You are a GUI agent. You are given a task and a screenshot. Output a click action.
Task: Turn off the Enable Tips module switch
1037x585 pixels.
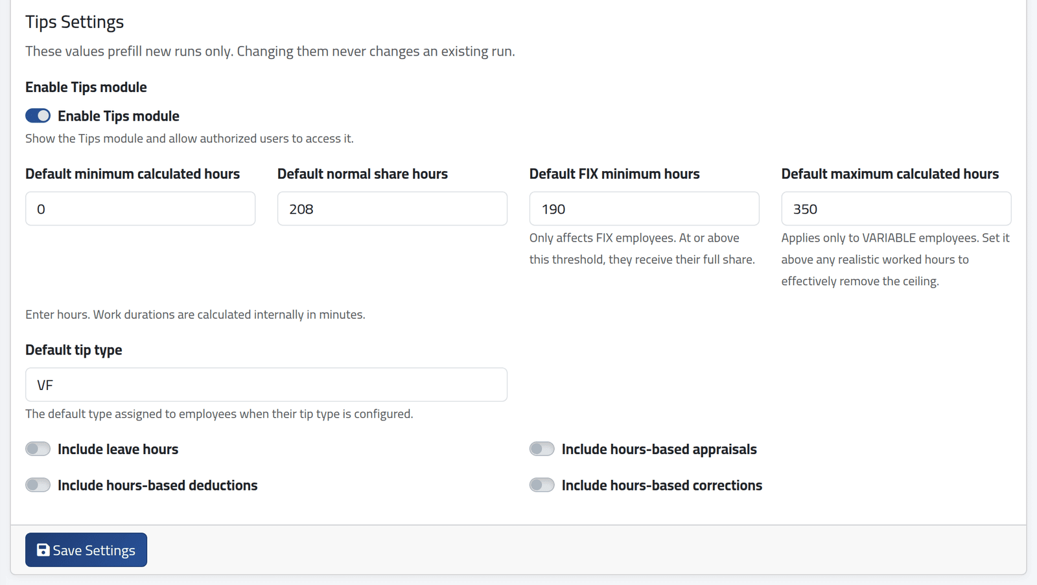(x=38, y=116)
